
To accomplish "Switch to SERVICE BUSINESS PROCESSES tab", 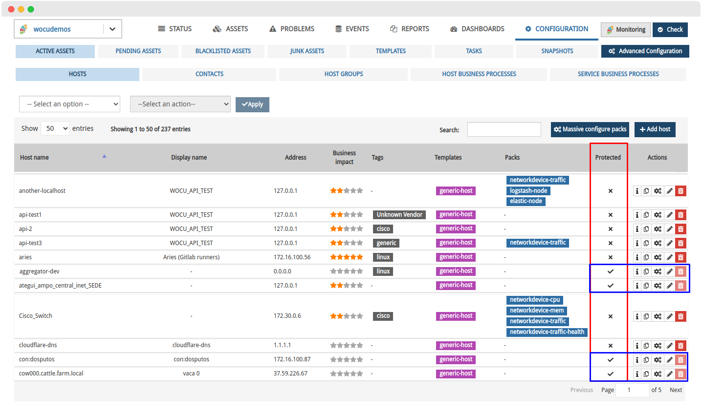I will (x=618, y=74).
